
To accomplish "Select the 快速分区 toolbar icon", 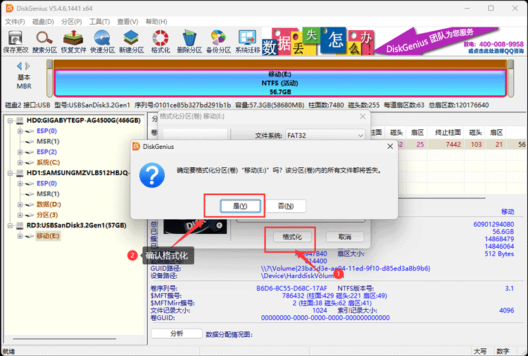I will [x=102, y=41].
